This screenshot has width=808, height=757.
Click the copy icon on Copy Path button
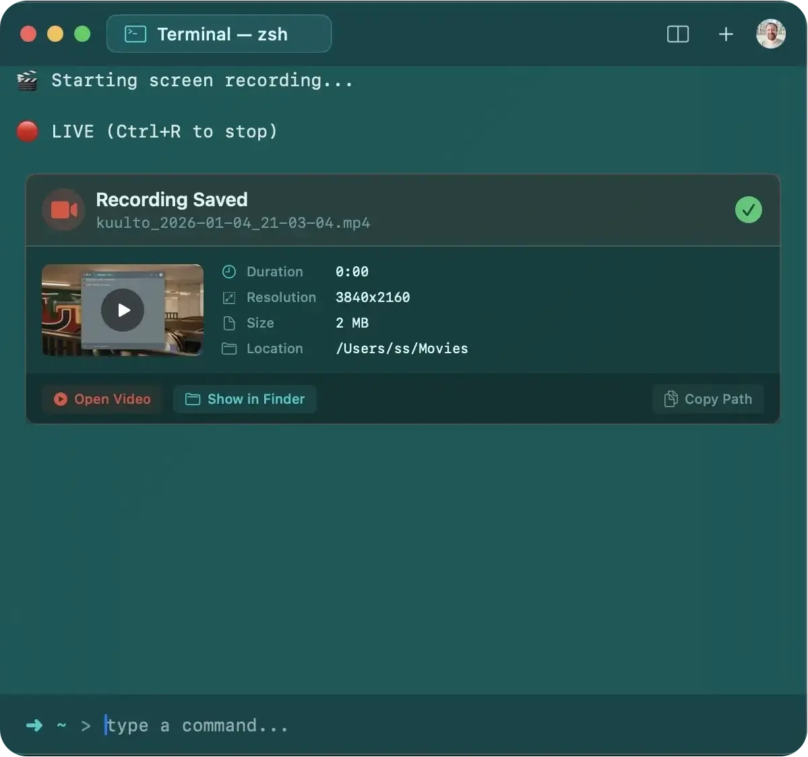(x=671, y=399)
